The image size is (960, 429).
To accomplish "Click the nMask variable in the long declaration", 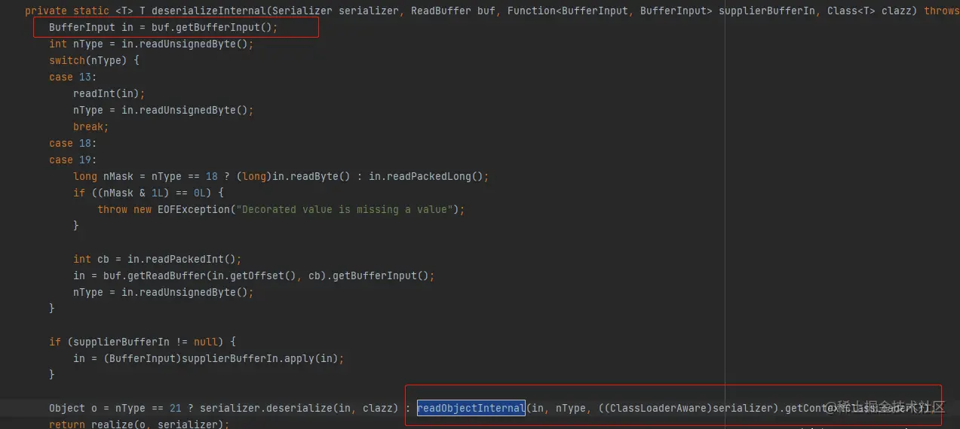I will tap(118, 176).
